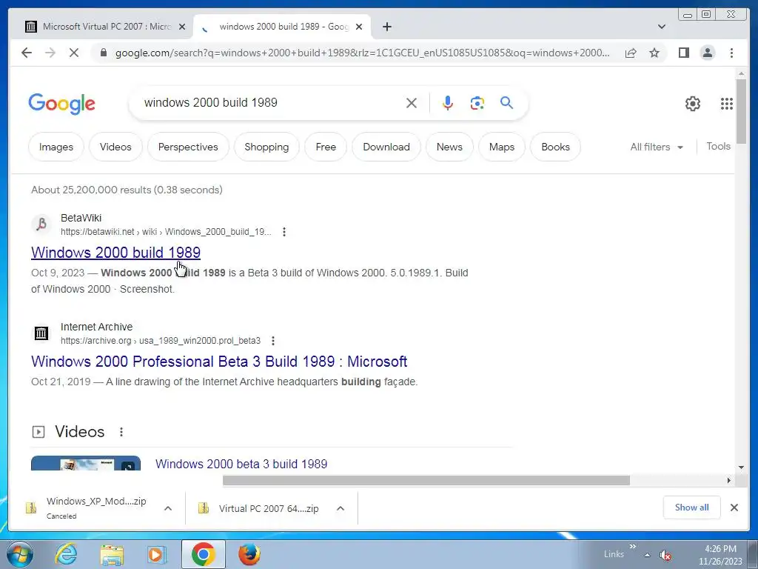Open Google quick settings gear
This screenshot has width=758, height=569.
pos(693,104)
